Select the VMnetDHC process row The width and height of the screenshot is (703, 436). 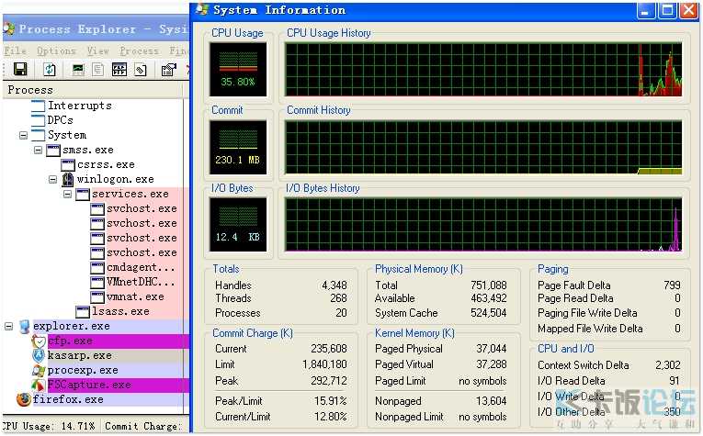pos(141,282)
